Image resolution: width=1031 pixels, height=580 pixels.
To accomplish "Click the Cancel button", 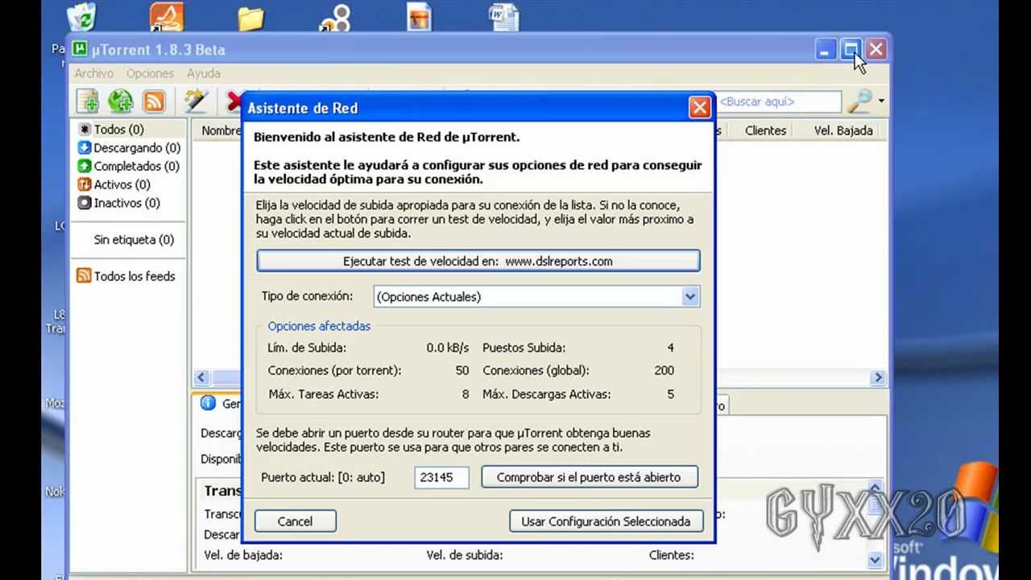I will (x=295, y=521).
